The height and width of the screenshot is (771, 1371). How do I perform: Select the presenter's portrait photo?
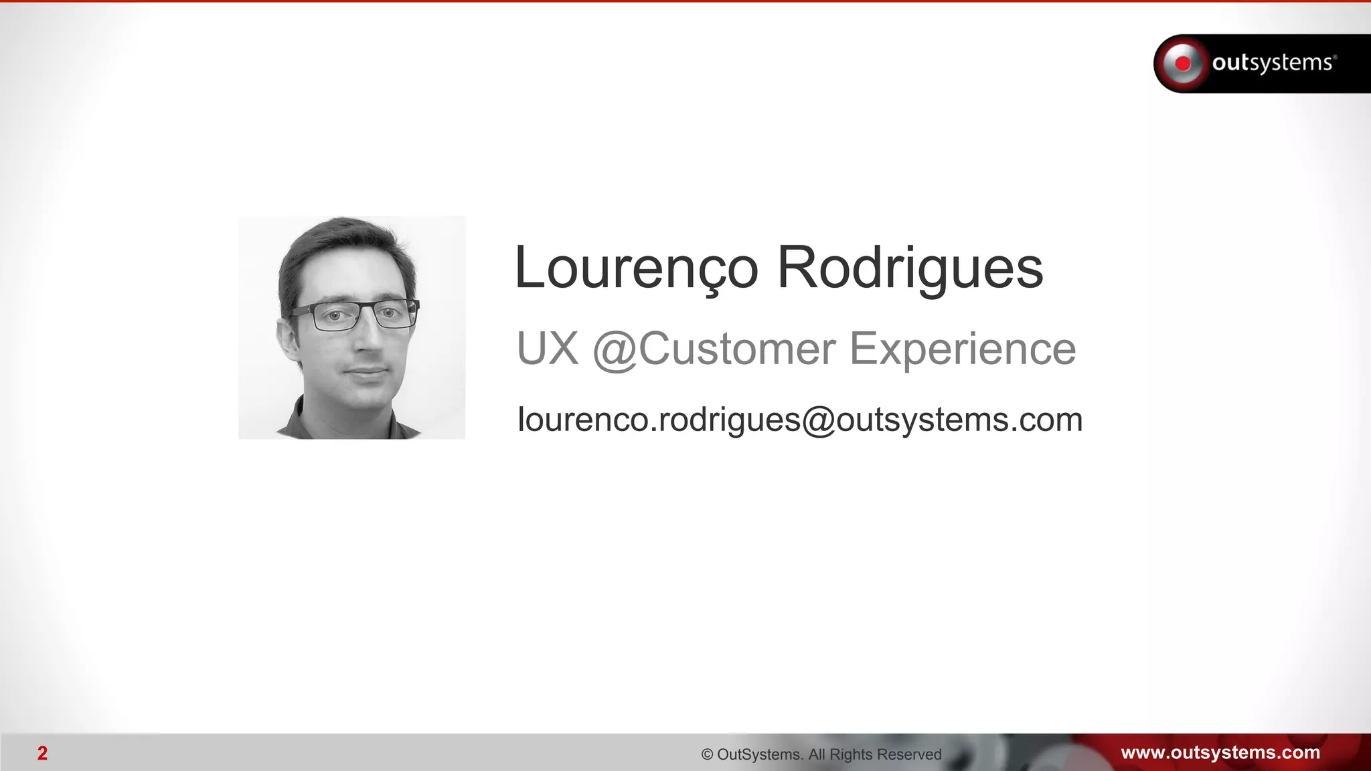point(351,327)
